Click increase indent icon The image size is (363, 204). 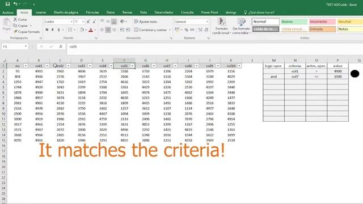coord(128,29)
